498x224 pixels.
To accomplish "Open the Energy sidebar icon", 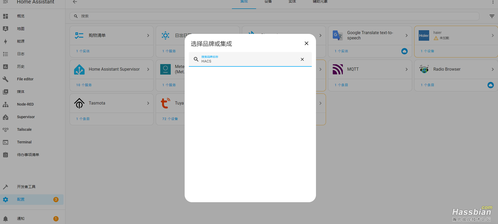I will coord(6,41).
